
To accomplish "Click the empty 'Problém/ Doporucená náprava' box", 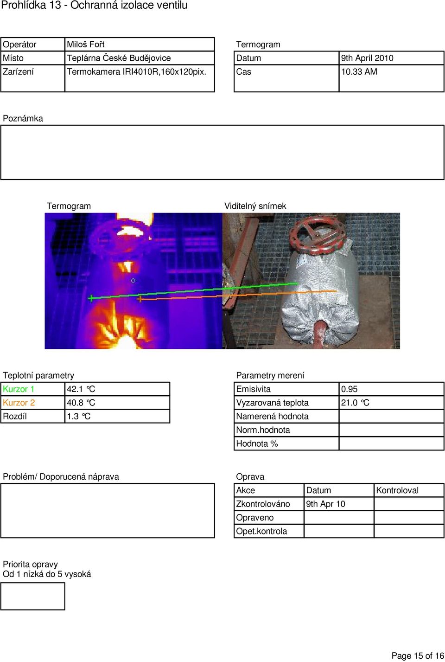I will click(108, 511).
